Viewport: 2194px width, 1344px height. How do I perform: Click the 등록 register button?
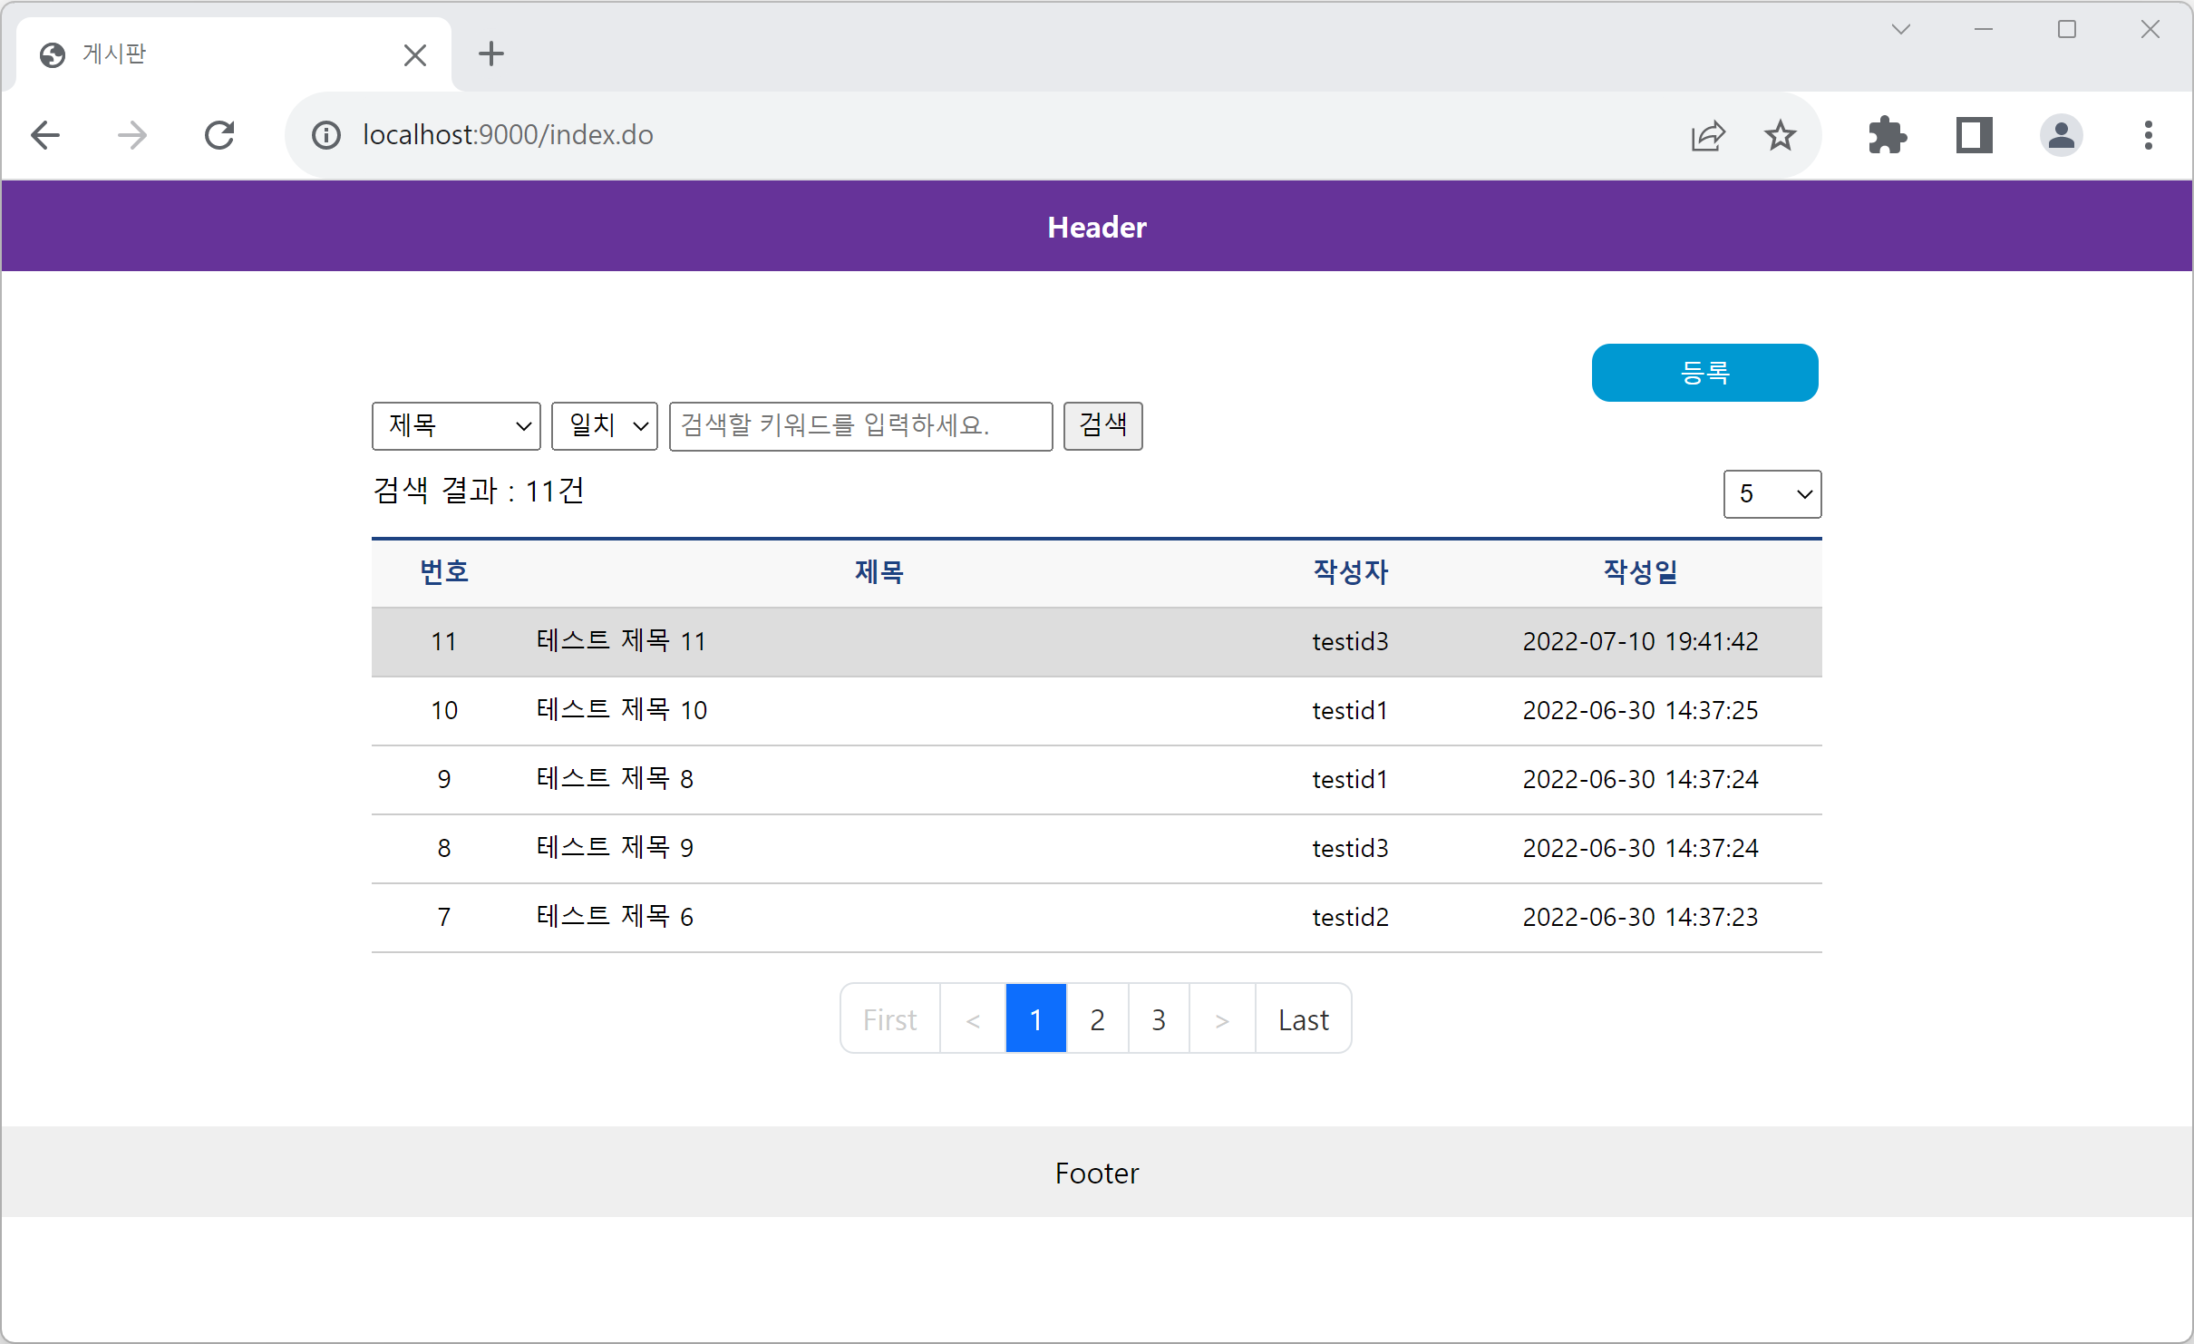1704,373
